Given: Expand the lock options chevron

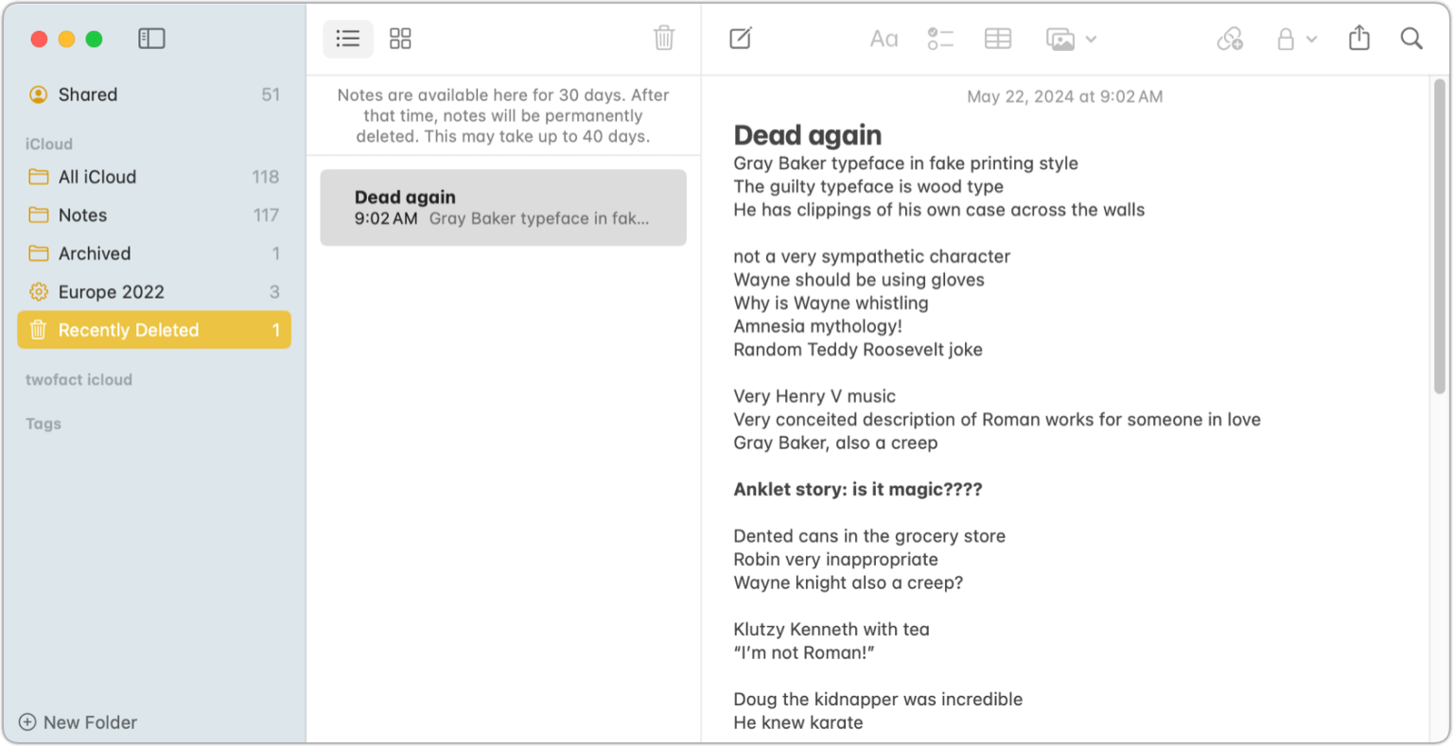Looking at the screenshot, I should point(1311,39).
